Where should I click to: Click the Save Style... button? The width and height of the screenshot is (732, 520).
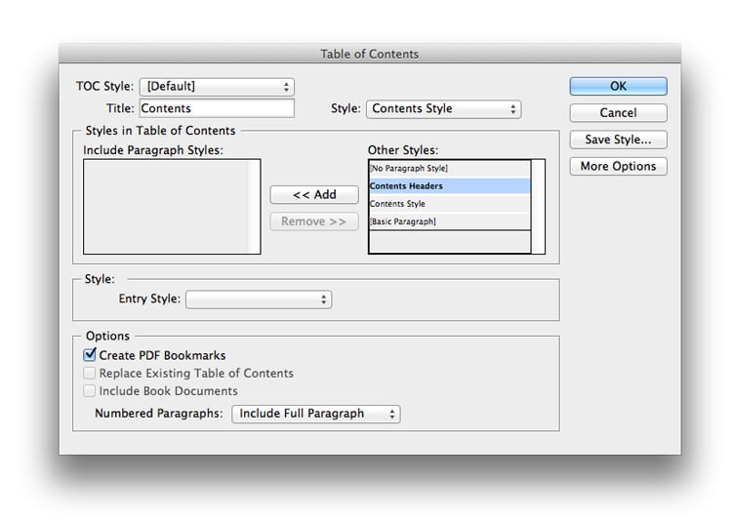tap(618, 140)
